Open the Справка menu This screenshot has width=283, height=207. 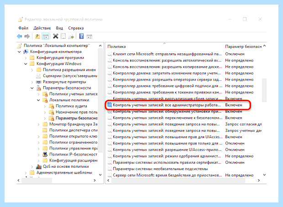pos(76,28)
